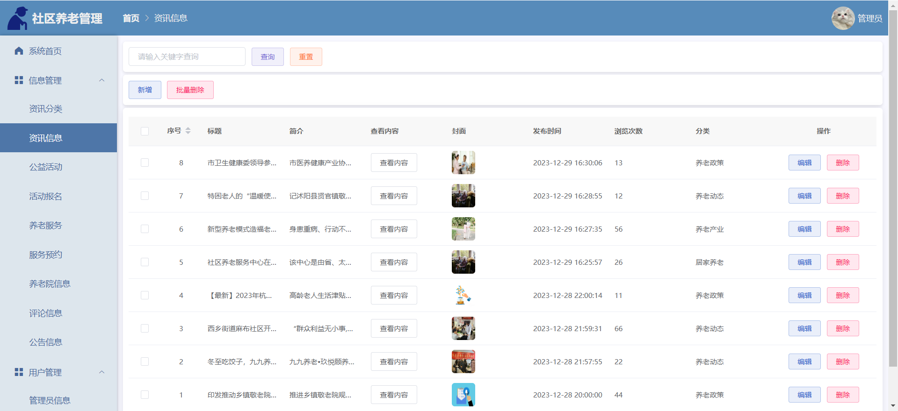Click the title '印发推动乡镇敬老院...'
Image resolution: width=898 pixels, height=411 pixels.
[x=242, y=395]
